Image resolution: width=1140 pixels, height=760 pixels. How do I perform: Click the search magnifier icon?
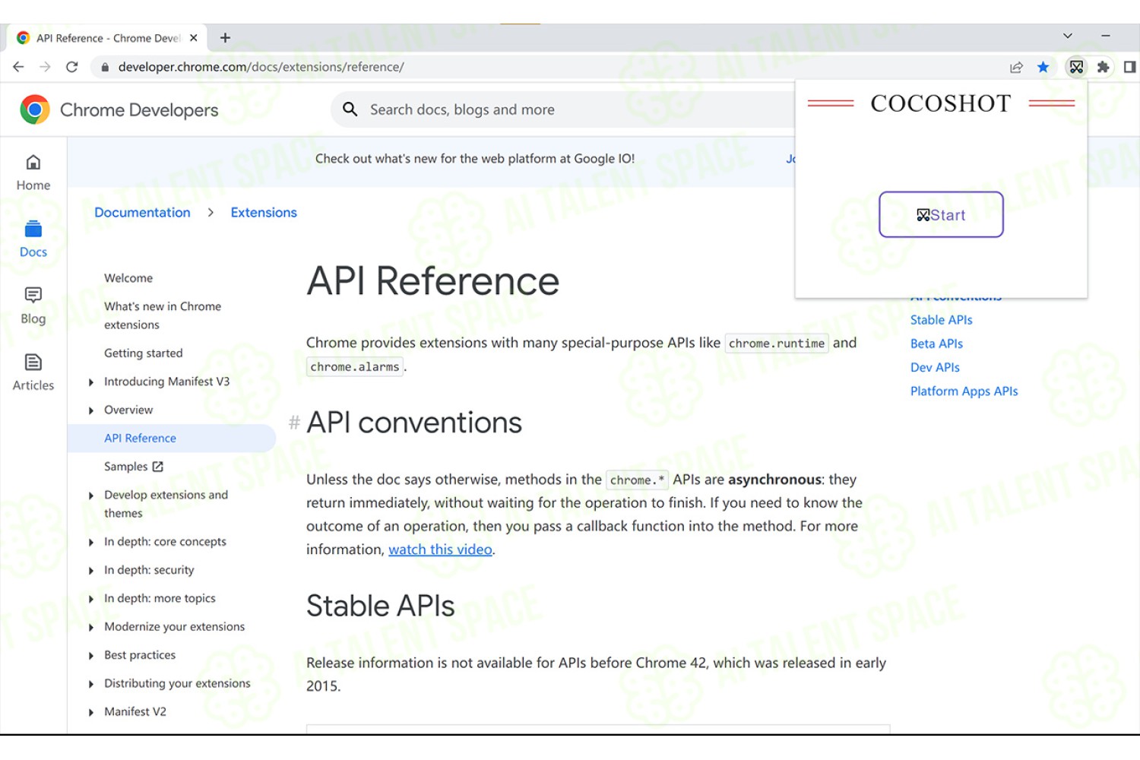[x=350, y=109]
